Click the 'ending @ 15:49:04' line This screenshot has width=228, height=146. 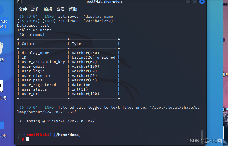click(56, 121)
